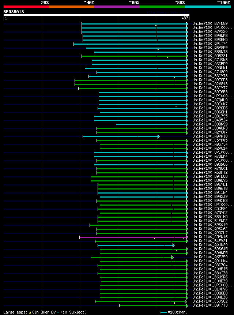This screenshot has height=315, width=234.
Task: Click the UniRef100_B9T6B3 label
Action: pos(210,92)
